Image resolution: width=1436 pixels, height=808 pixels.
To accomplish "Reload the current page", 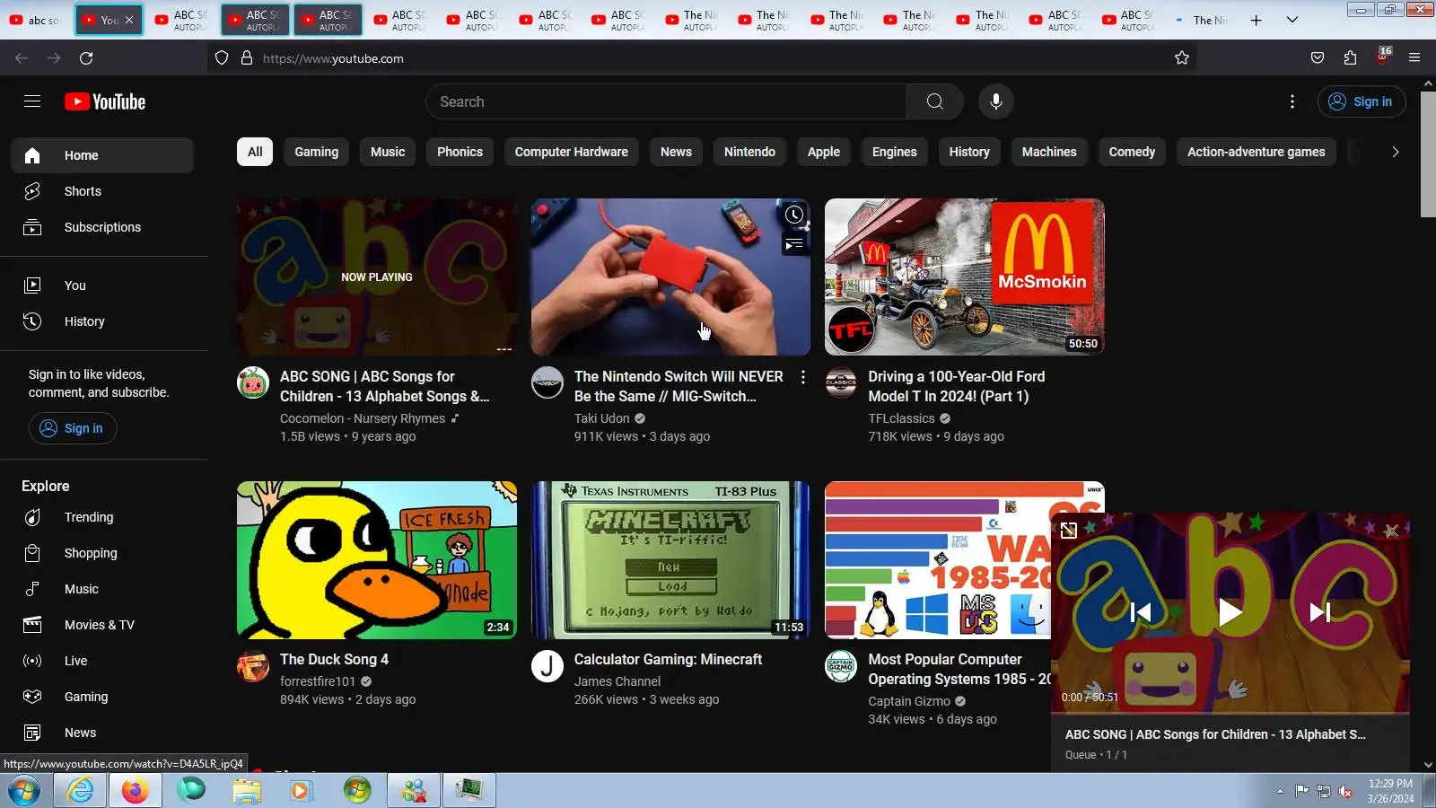I will point(86,58).
